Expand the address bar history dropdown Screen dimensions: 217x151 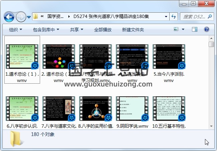coord(166,16)
